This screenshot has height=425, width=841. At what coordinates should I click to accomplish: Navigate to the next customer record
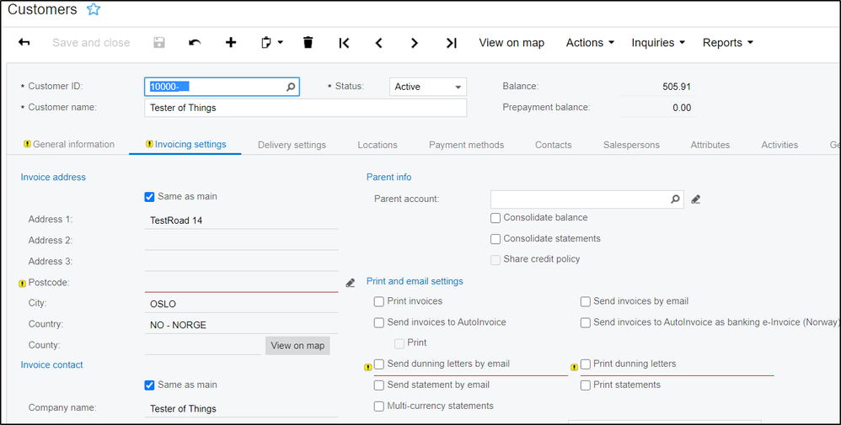[x=415, y=43]
